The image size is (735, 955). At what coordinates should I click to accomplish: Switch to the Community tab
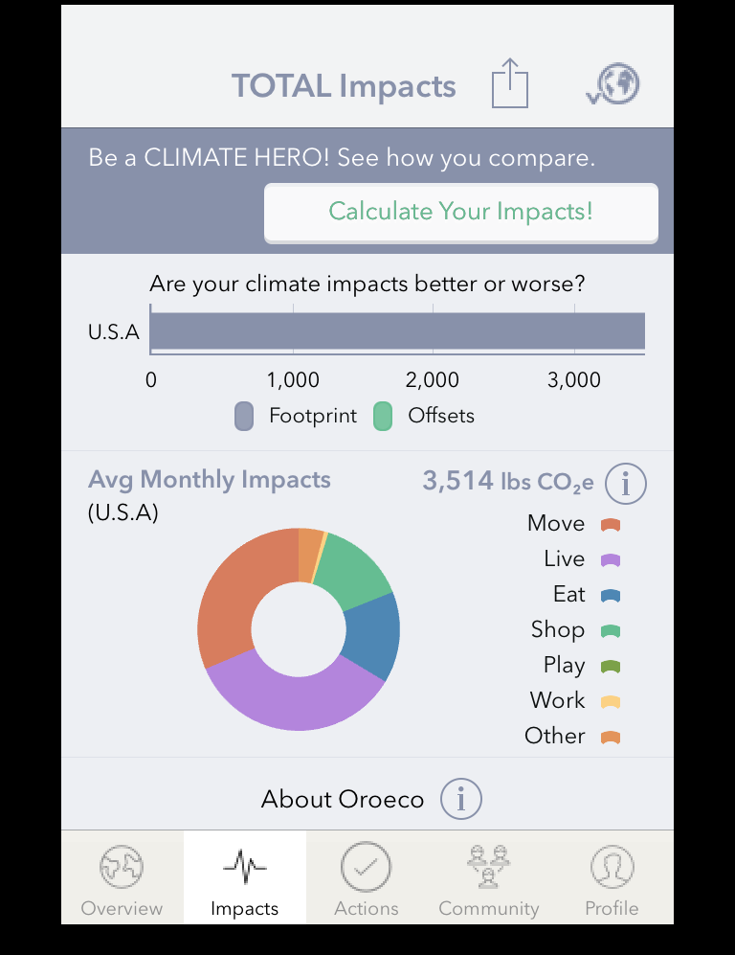tap(488, 878)
